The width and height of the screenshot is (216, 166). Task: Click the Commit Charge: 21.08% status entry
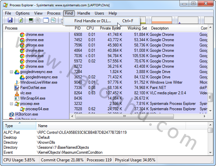tap(62, 160)
